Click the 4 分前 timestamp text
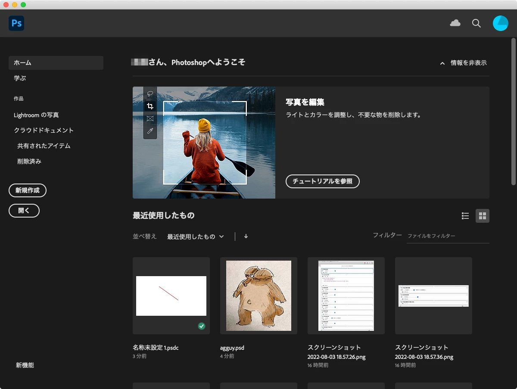 click(227, 356)
